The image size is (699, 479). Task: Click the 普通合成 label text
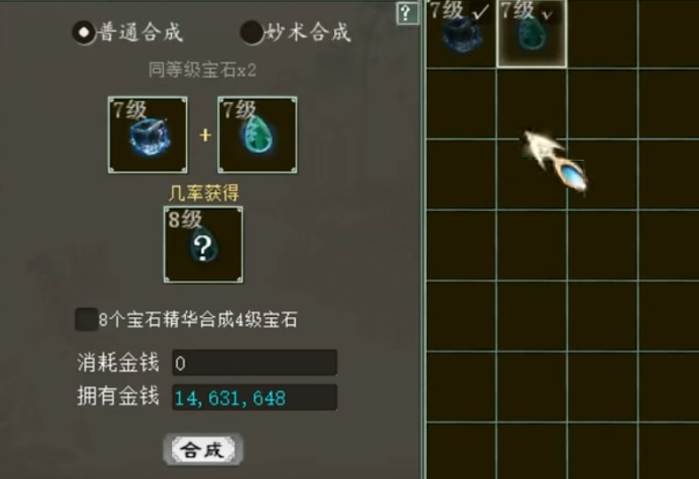click(141, 33)
